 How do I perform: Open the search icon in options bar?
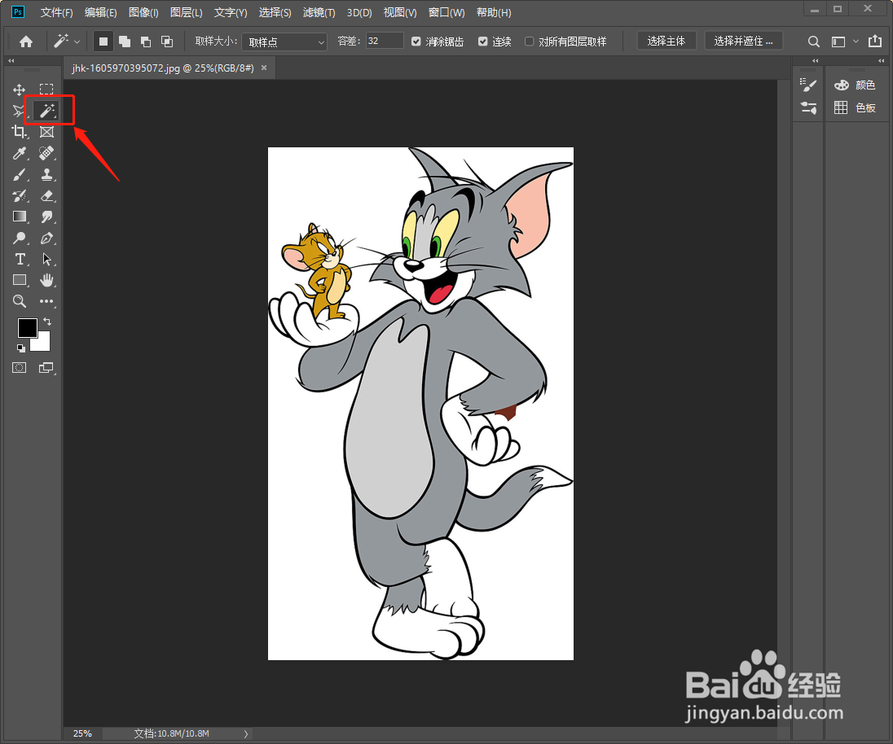(814, 42)
